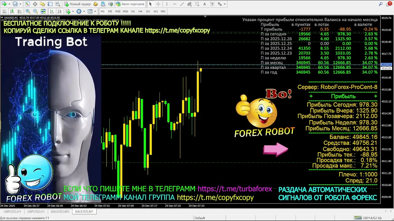
Task: Toggle the Navigator folder-star icon
Action: point(42,4)
